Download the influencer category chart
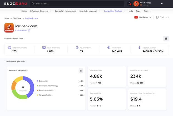 (x=81, y=71)
